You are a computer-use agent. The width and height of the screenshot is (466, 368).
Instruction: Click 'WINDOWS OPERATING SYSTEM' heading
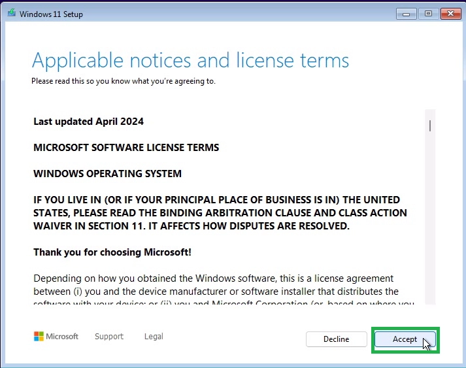pyautogui.click(x=108, y=174)
